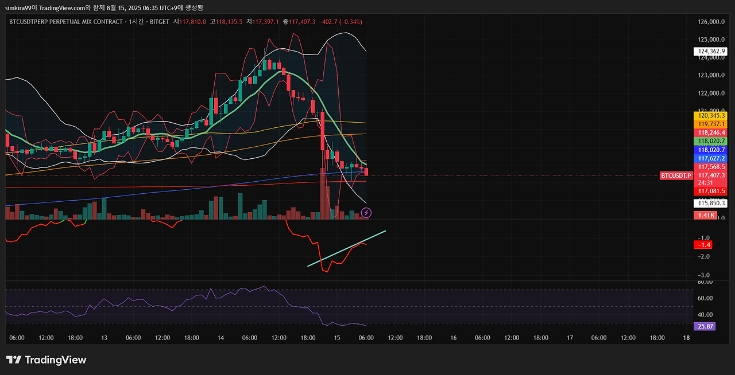Click date 15 on the time axis
Image resolution: width=735 pixels, height=375 pixels.
click(337, 338)
